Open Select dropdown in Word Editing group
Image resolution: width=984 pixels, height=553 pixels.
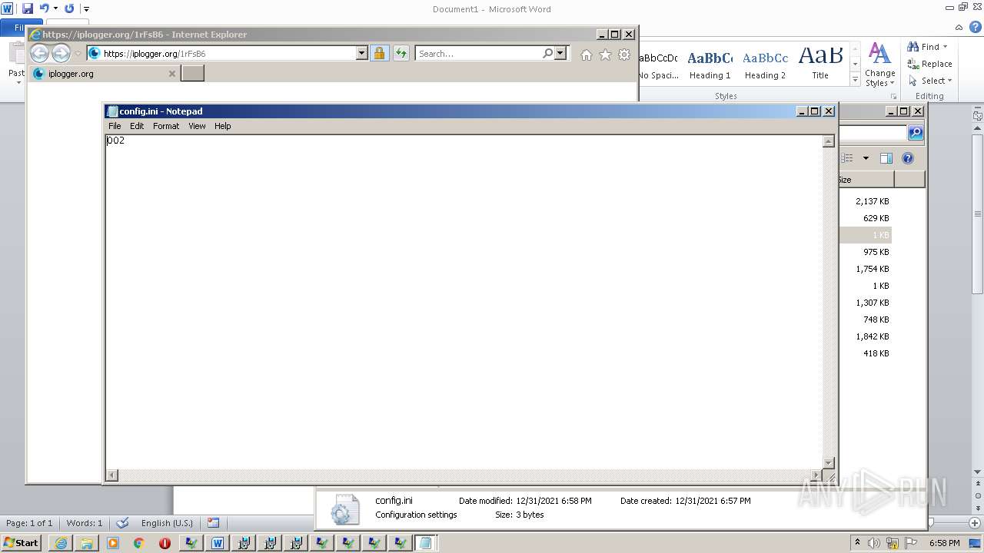pos(930,81)
